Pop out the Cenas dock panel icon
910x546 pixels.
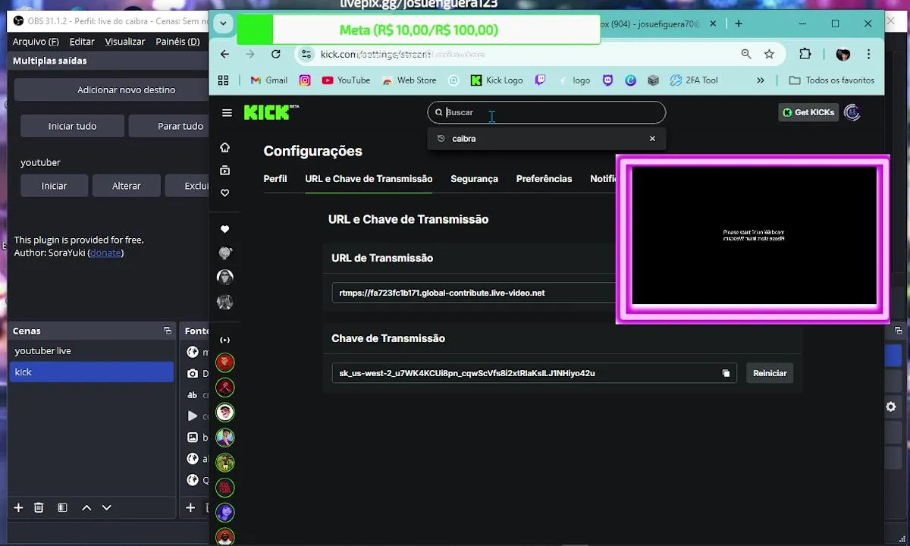coord(168,331)
